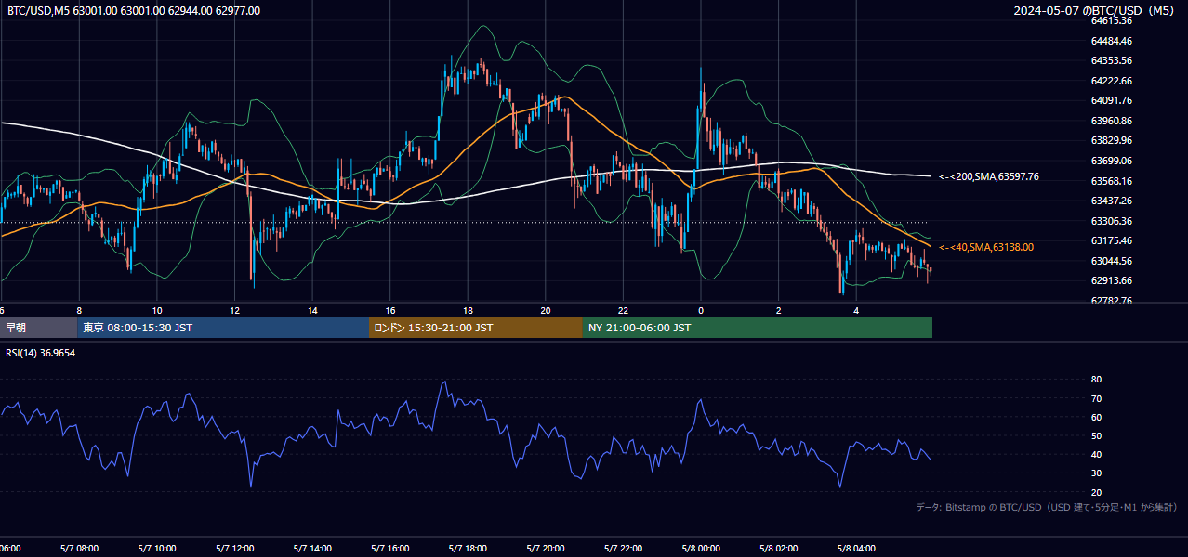Click the 5/7 20:00 time label
The image size is (1188, 557).
tap(546, 549)
